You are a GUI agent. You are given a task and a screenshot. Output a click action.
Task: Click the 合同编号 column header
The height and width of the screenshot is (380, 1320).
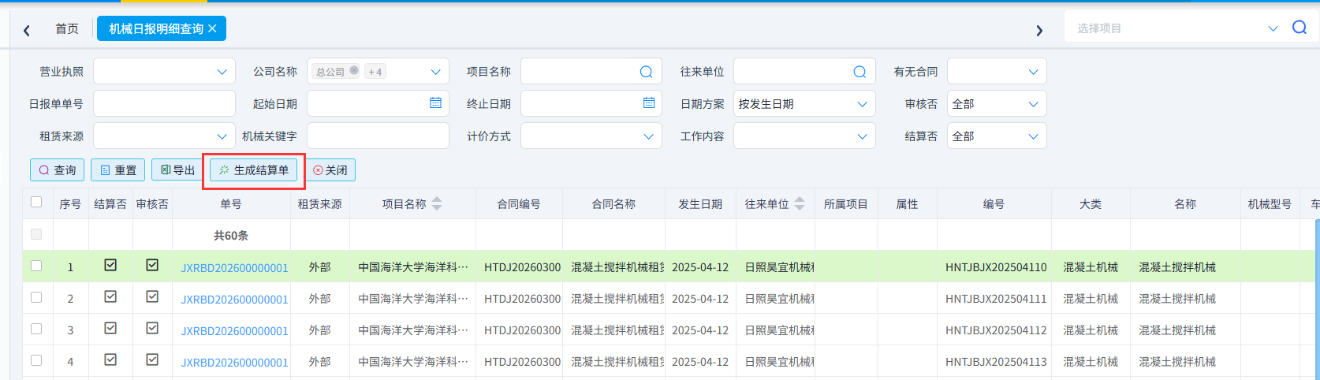[519, 203]
